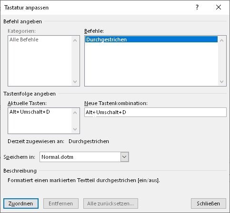Close the Tastatur anpassen dialog

[x=219, y=7]
